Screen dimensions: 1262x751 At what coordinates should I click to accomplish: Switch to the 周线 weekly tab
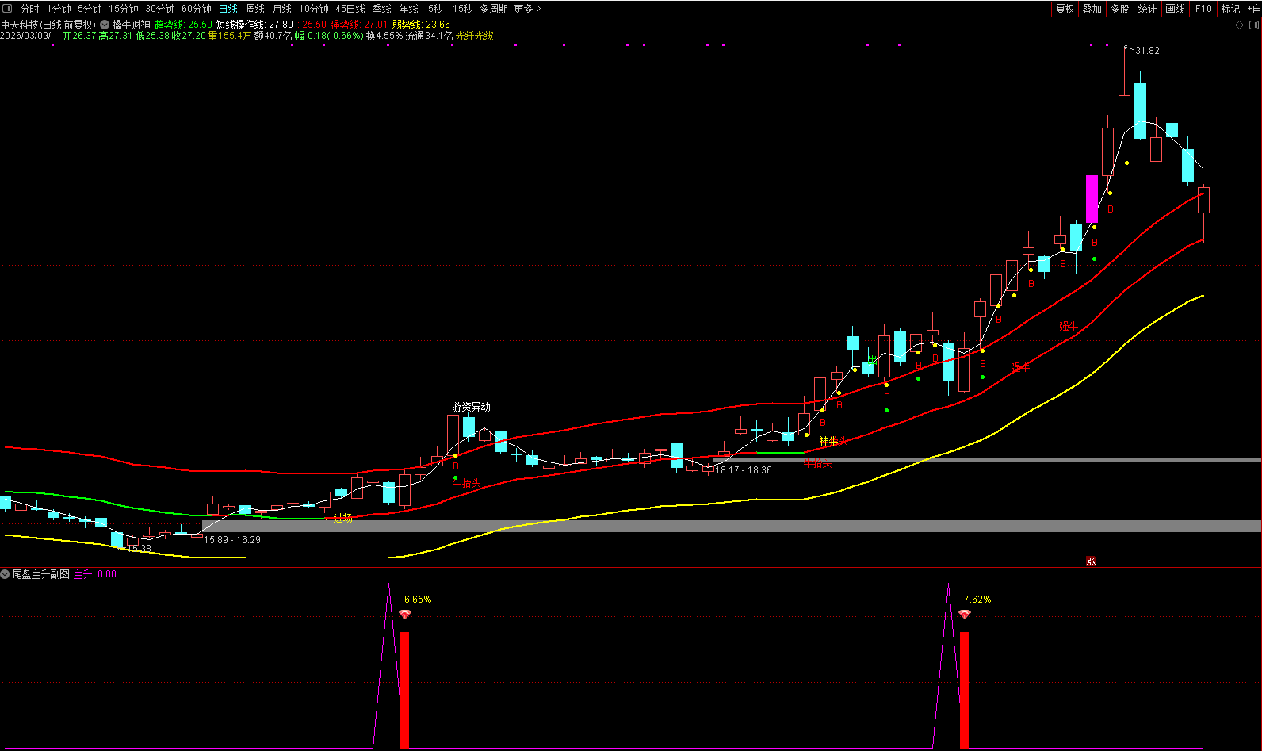255,9
